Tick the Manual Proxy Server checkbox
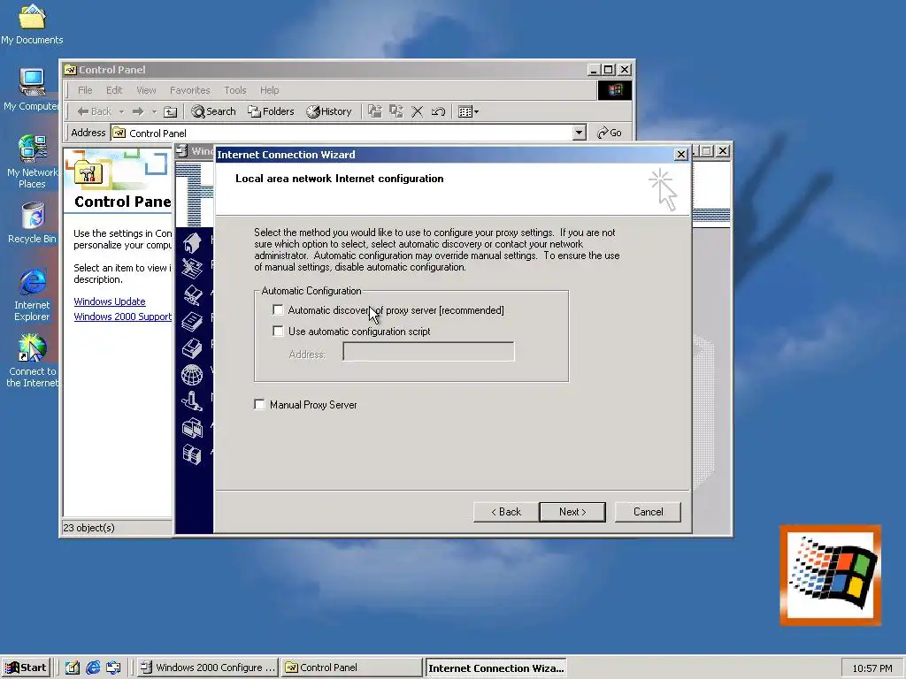 [x=259, y=404]
